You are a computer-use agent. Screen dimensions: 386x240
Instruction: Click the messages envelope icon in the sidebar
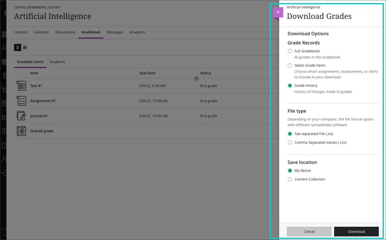4,117
